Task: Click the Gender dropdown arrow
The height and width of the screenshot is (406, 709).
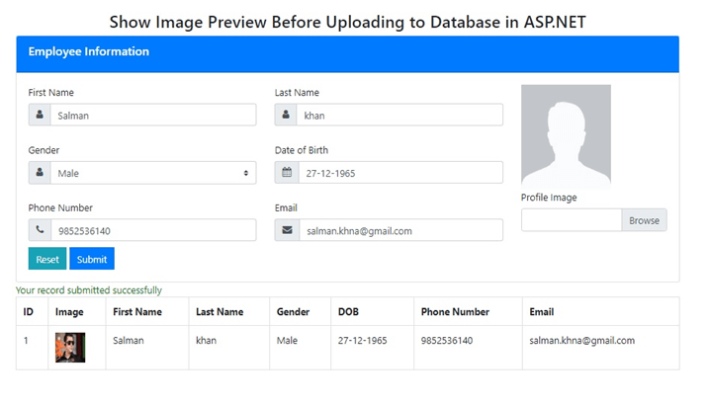Action: 246,173
